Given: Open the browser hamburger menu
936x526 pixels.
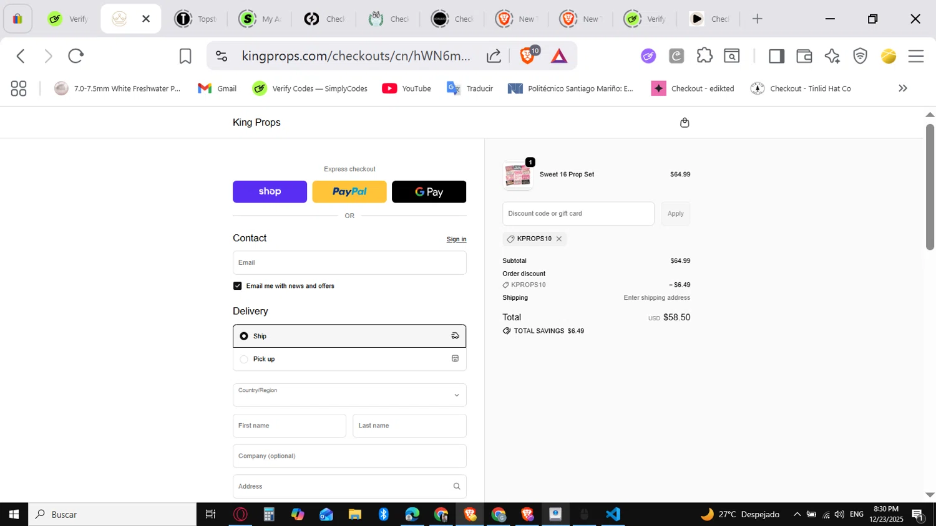Looking at the screenshot, I should pyautogui.click(x=915, y=56).
